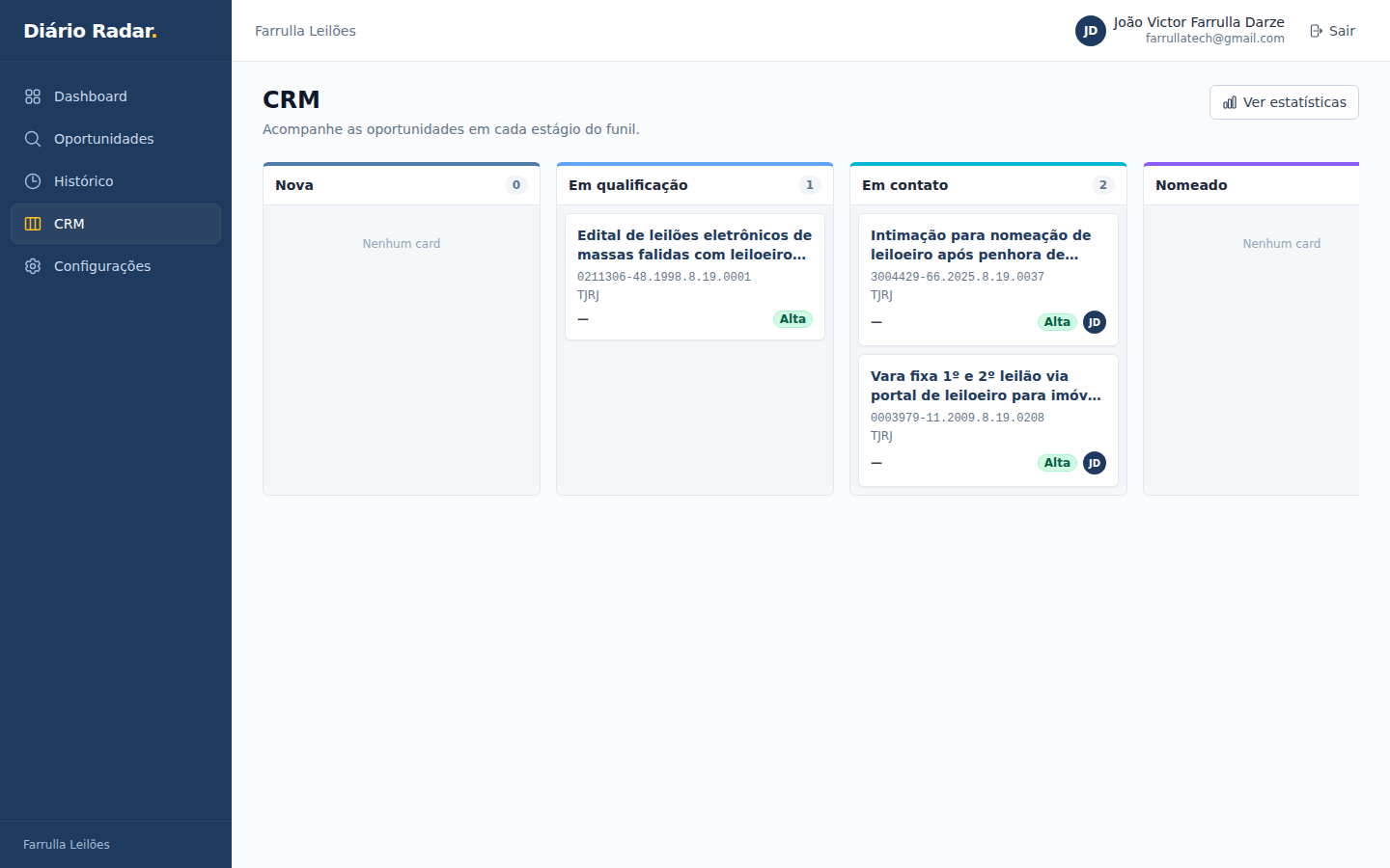Click JD avatar on Vara fixa card

pyautogui.click(x=1095, y=463)
